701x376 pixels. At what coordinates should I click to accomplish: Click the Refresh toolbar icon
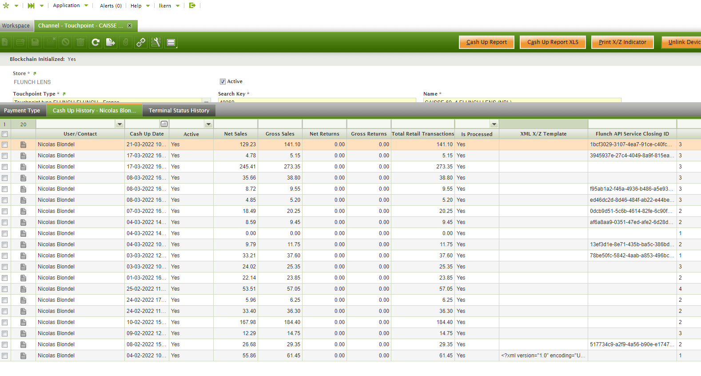click(x=96, y=42)
